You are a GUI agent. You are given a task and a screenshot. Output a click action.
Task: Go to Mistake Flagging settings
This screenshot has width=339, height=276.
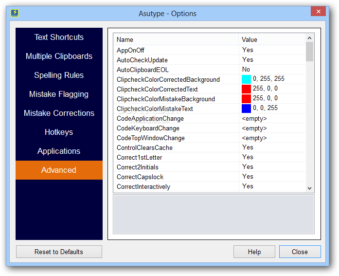tap(59, 94)
